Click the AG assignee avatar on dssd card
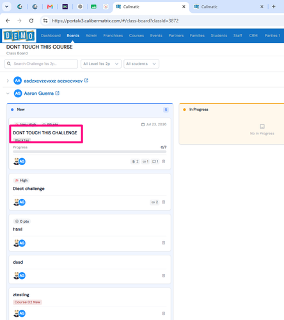The height and width of the screenshot is (320, 284). point(22,276)
